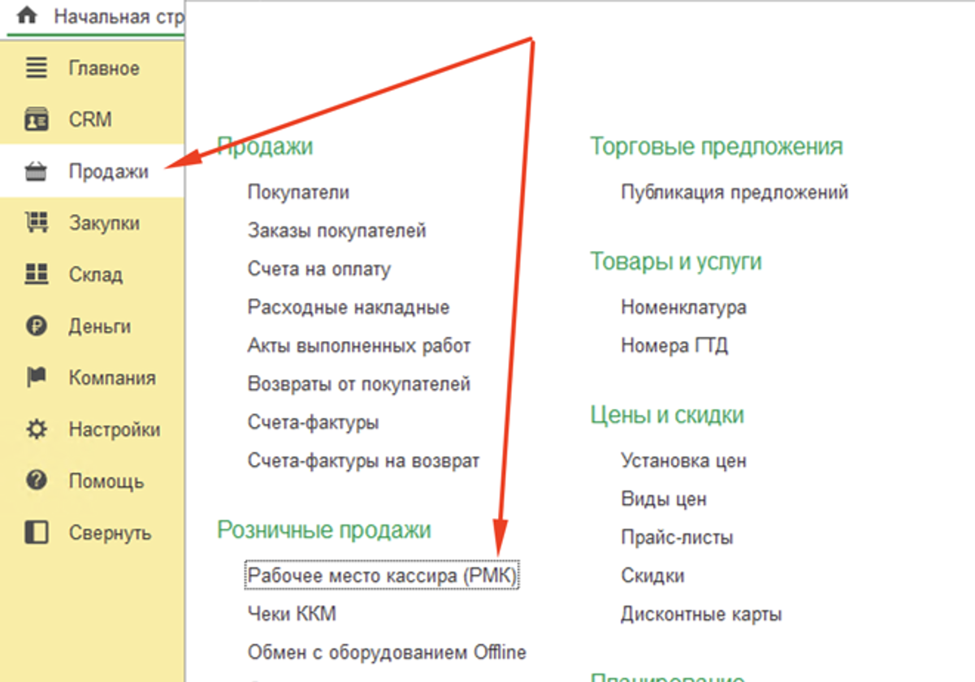Click the CRM contact card icon

(37, 119)
